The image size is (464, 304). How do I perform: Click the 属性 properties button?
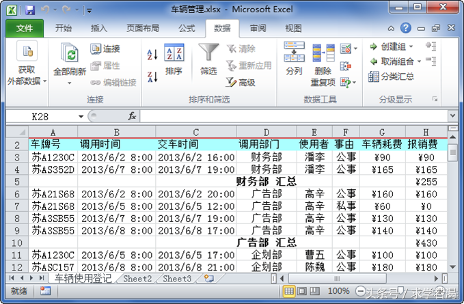pos(105,66)
